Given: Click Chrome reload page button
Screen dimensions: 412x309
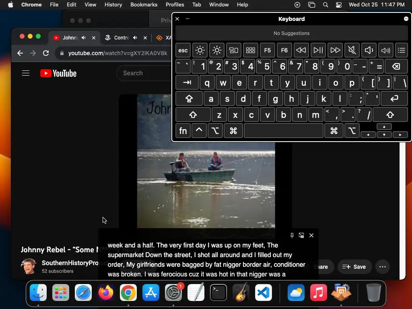Looking at the screenshot, I should coord(46,53).
